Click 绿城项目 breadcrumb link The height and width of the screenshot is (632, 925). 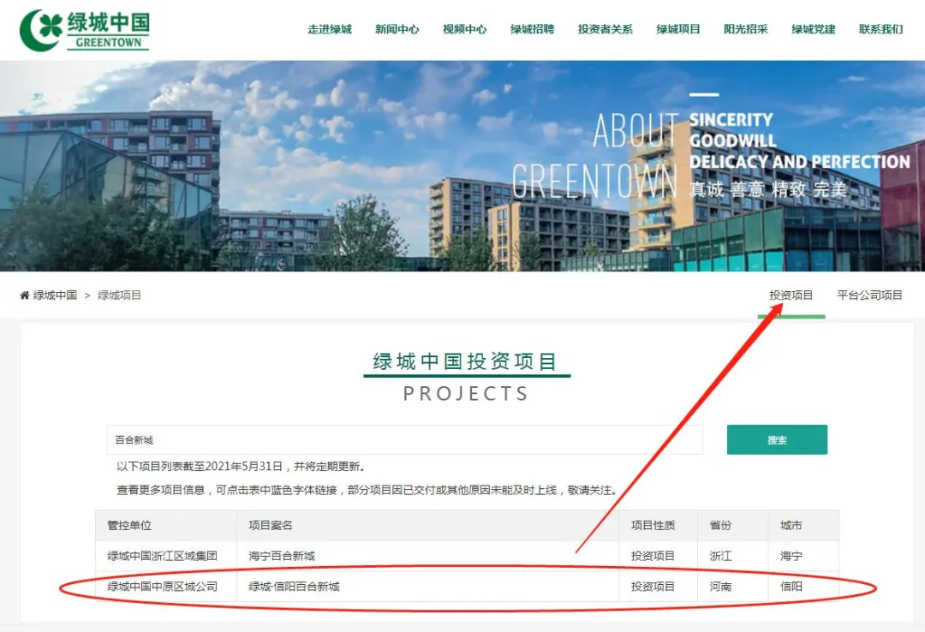click(x=119, y=295)
